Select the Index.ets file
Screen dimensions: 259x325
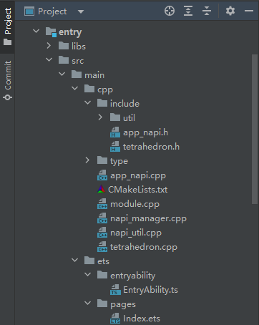point(142,319)
